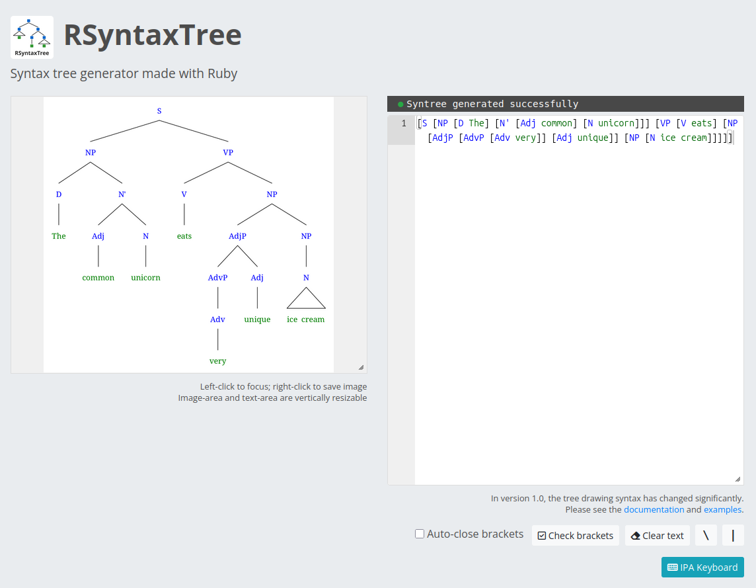756x588 pixels.
Task: Click the resize handle of the tree image area
Action: 361,367
